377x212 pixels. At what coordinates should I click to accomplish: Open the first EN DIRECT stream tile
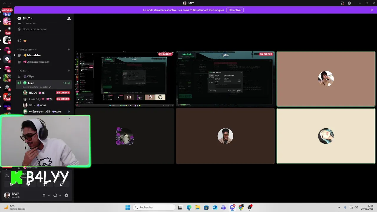(x=125, y=79)
